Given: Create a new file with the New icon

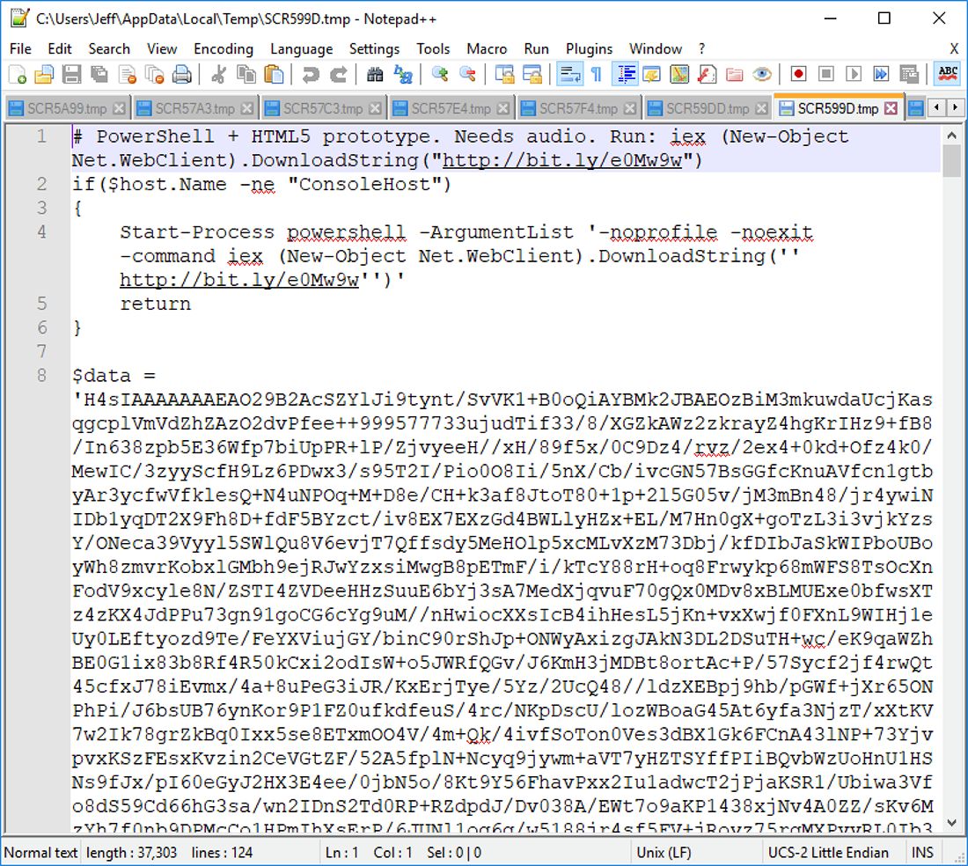Looking at the screenshot, I should 17,75.
